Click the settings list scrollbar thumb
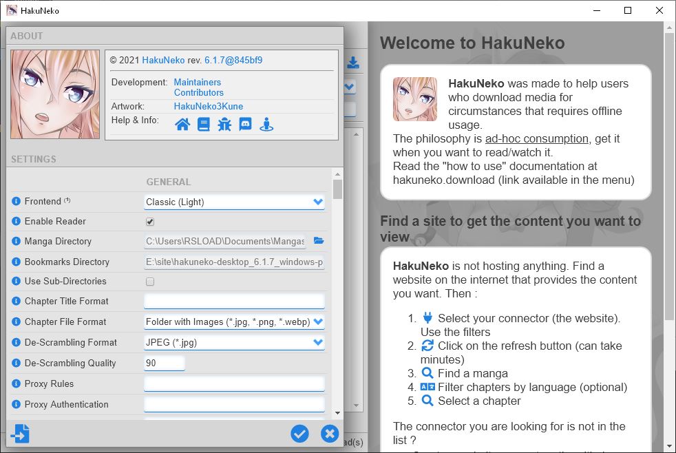The height and width of the screenshot is (453, 676). [x=337, y=189]
